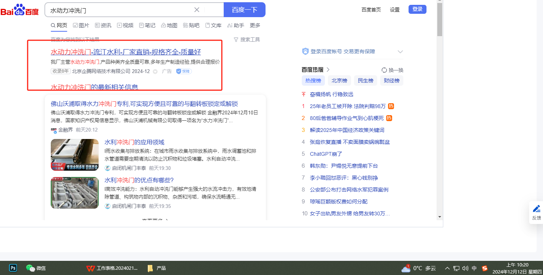Click the 百度一下 search button

(x=244, y=10)
